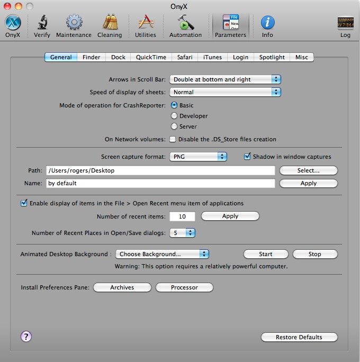Click Restore Defaults button

299,337
